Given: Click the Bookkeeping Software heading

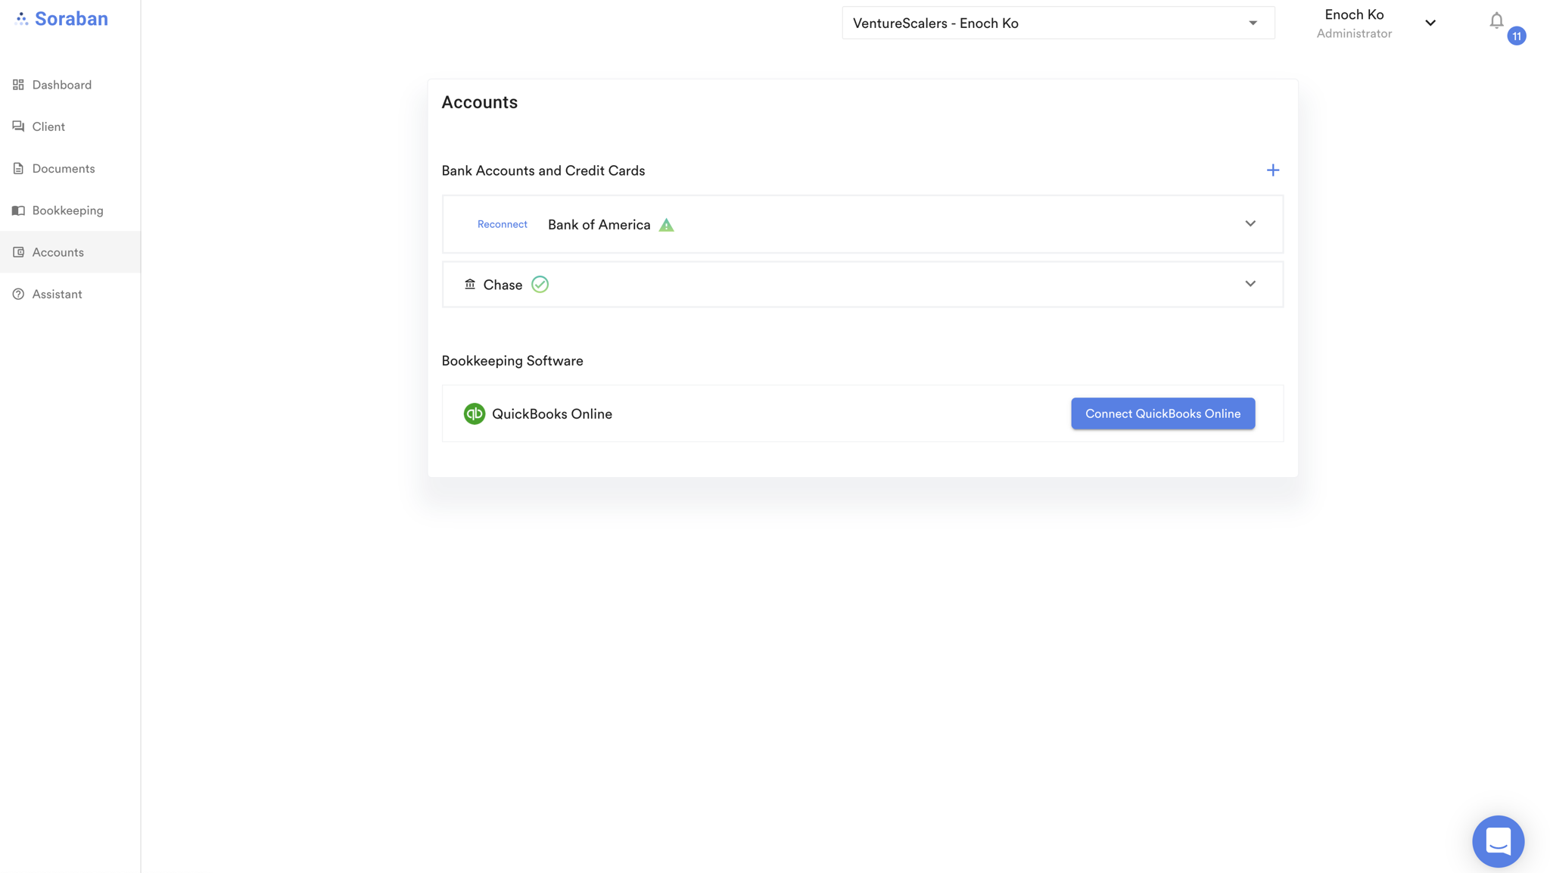Looking at the screenshot, I should coord(512,361).
